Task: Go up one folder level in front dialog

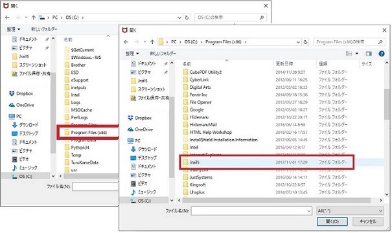Action: pos(152,42)
